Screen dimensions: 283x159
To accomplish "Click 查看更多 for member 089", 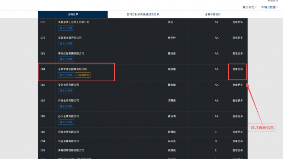I will (x=237, y=132).
